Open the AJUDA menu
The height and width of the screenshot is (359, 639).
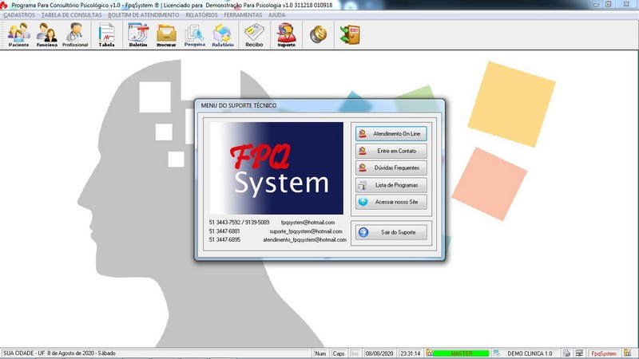276,15
